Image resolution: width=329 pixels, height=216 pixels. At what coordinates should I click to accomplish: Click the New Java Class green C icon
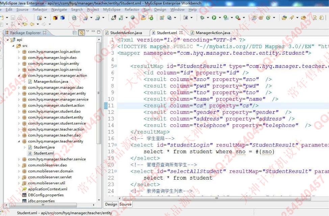pyautogui.click(x=268, y=18)
